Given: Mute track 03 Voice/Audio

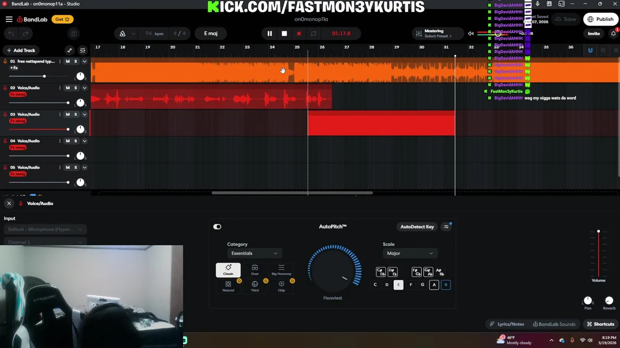Looking at the screenshot, I should pyautogui.click(x=68, y=115).
